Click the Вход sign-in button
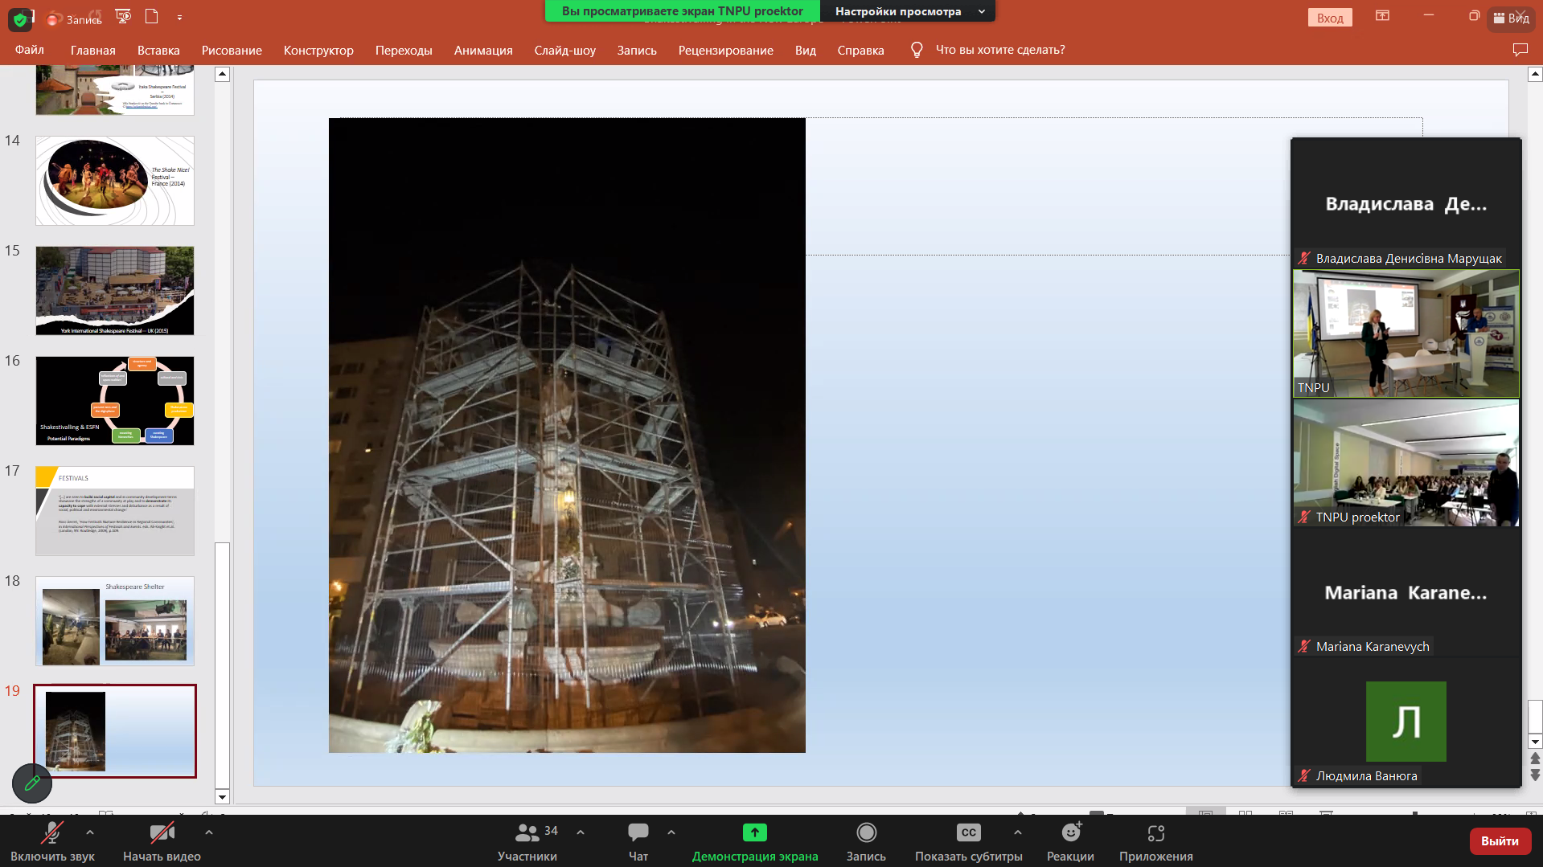 (x=1330, y=18)
